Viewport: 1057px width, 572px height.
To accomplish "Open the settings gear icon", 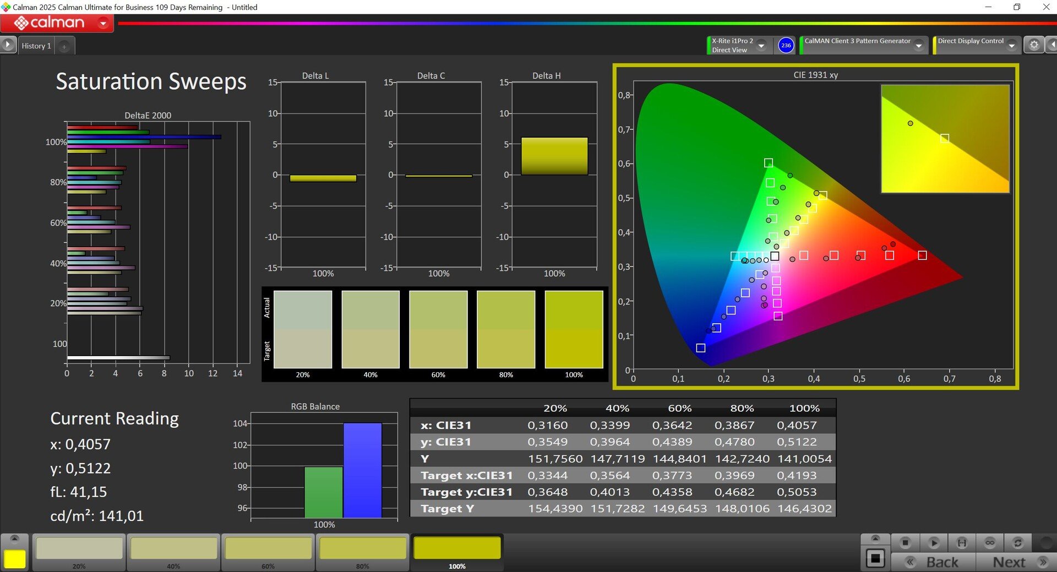I will (x=1034, y=45).
